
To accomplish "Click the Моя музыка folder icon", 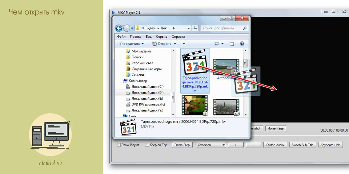I will pyautogui.click(x=128, y=51).
